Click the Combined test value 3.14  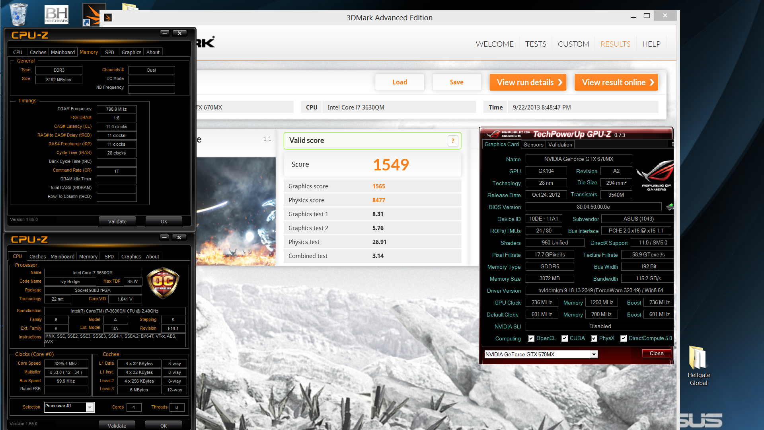coord(378,256)
